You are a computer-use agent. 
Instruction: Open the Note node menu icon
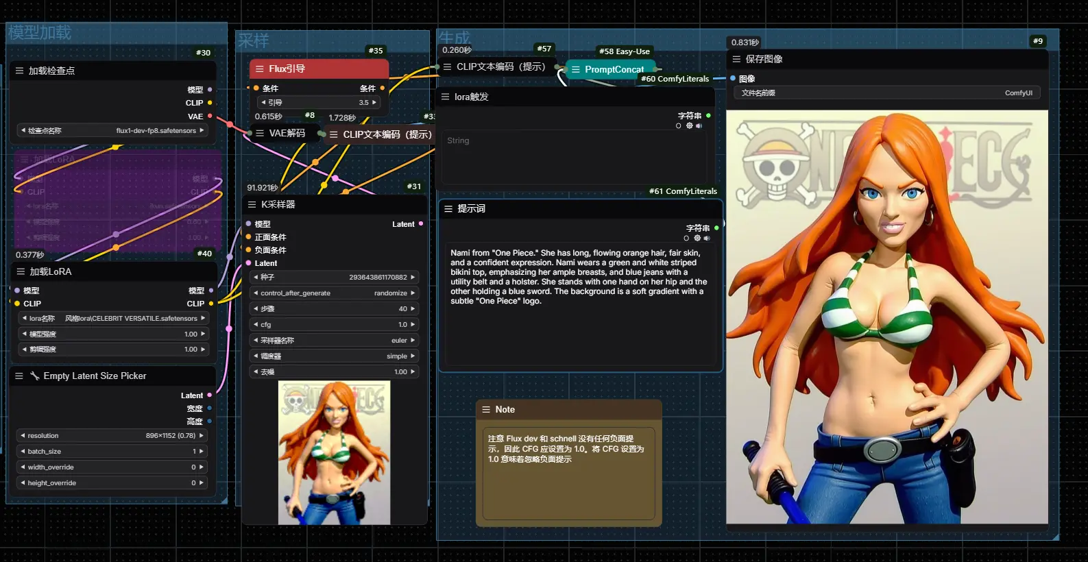tap(486, 409)
